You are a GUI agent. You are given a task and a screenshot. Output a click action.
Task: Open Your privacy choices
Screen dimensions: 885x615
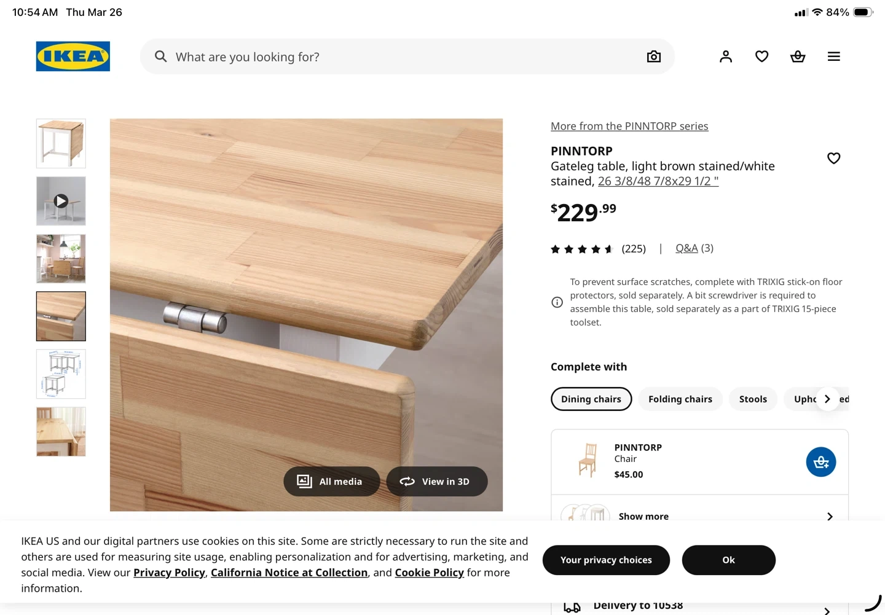[606, 560]
